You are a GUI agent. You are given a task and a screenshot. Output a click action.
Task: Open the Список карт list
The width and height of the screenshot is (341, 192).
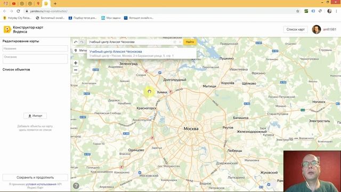coord(295,29)
